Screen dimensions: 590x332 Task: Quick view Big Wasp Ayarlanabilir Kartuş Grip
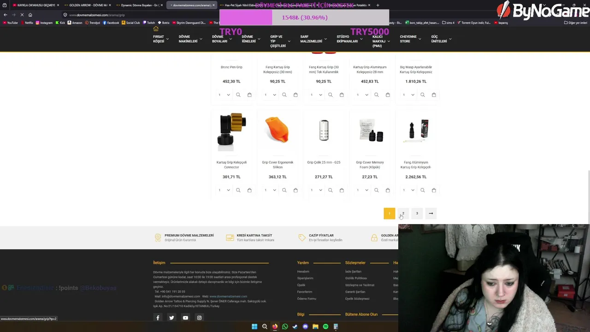[423, 95]
